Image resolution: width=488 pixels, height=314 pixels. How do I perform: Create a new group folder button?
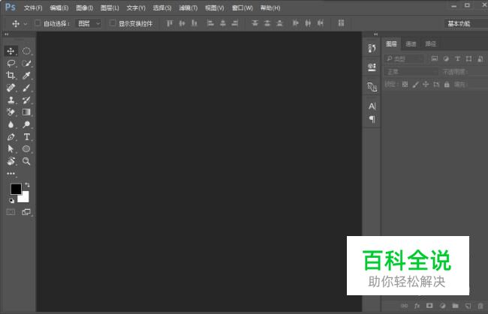(x=455, y=306)
